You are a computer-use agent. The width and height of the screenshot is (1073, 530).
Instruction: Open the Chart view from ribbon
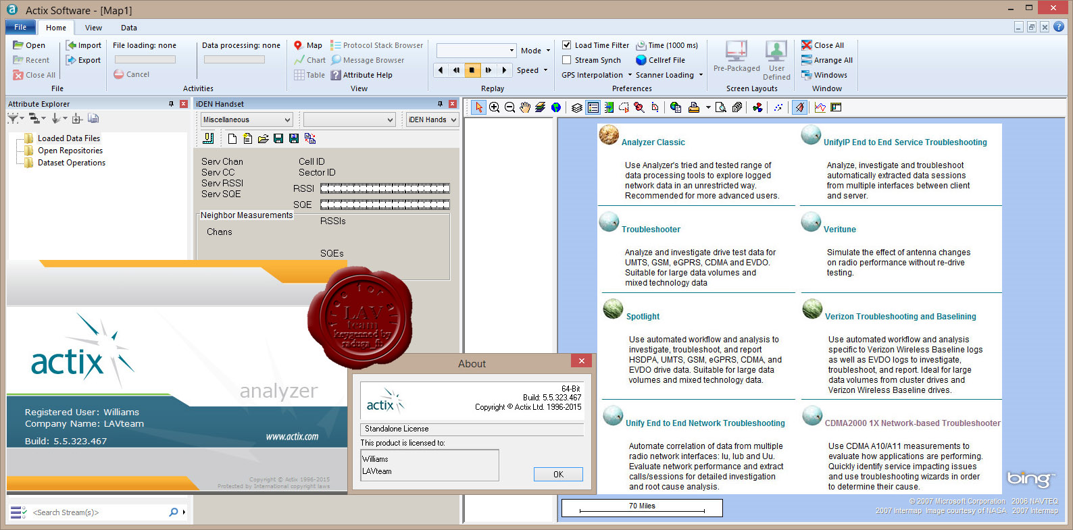click(x=309, y=60)
